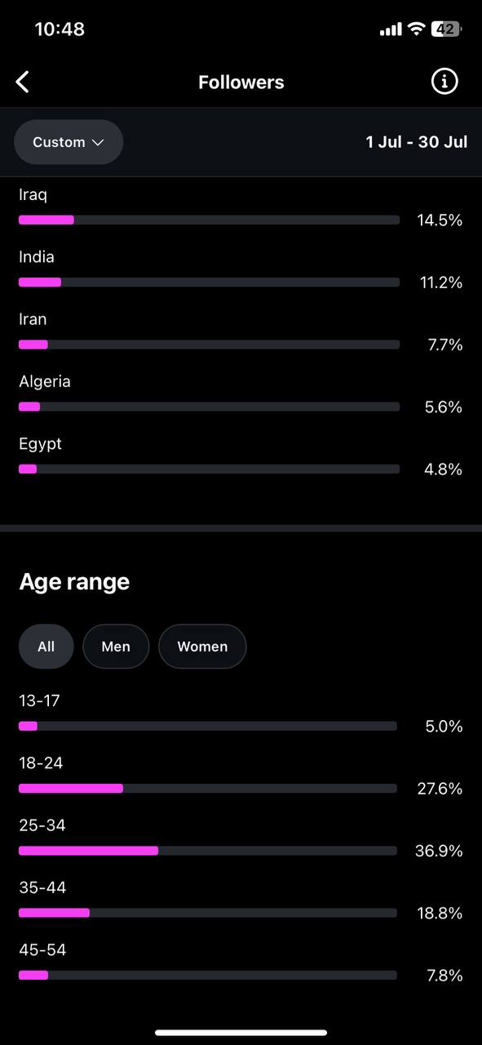Screen dimensions: 482x1045
Task: Tap the Followers page title
Action: point(241,82)
